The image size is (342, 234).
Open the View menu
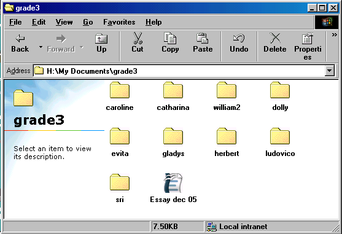click(64, 22)
